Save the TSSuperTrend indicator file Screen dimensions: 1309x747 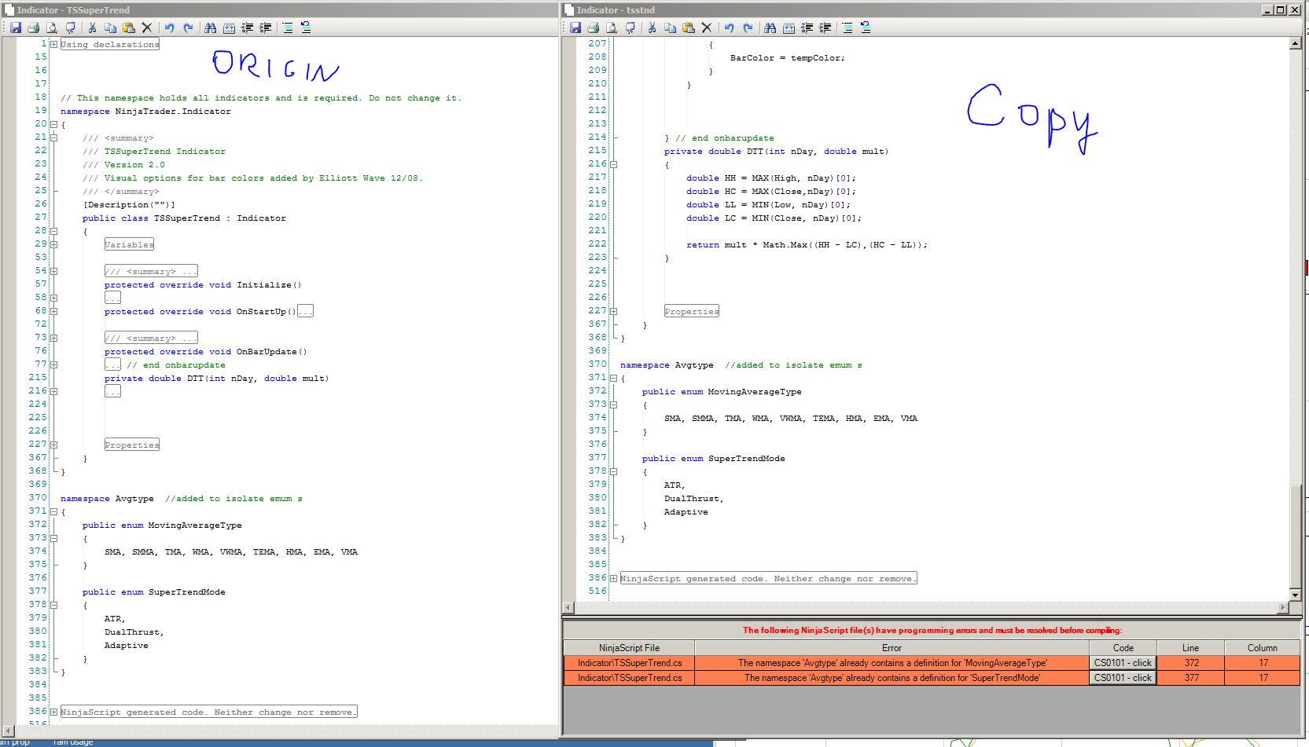tap(15, 27)
